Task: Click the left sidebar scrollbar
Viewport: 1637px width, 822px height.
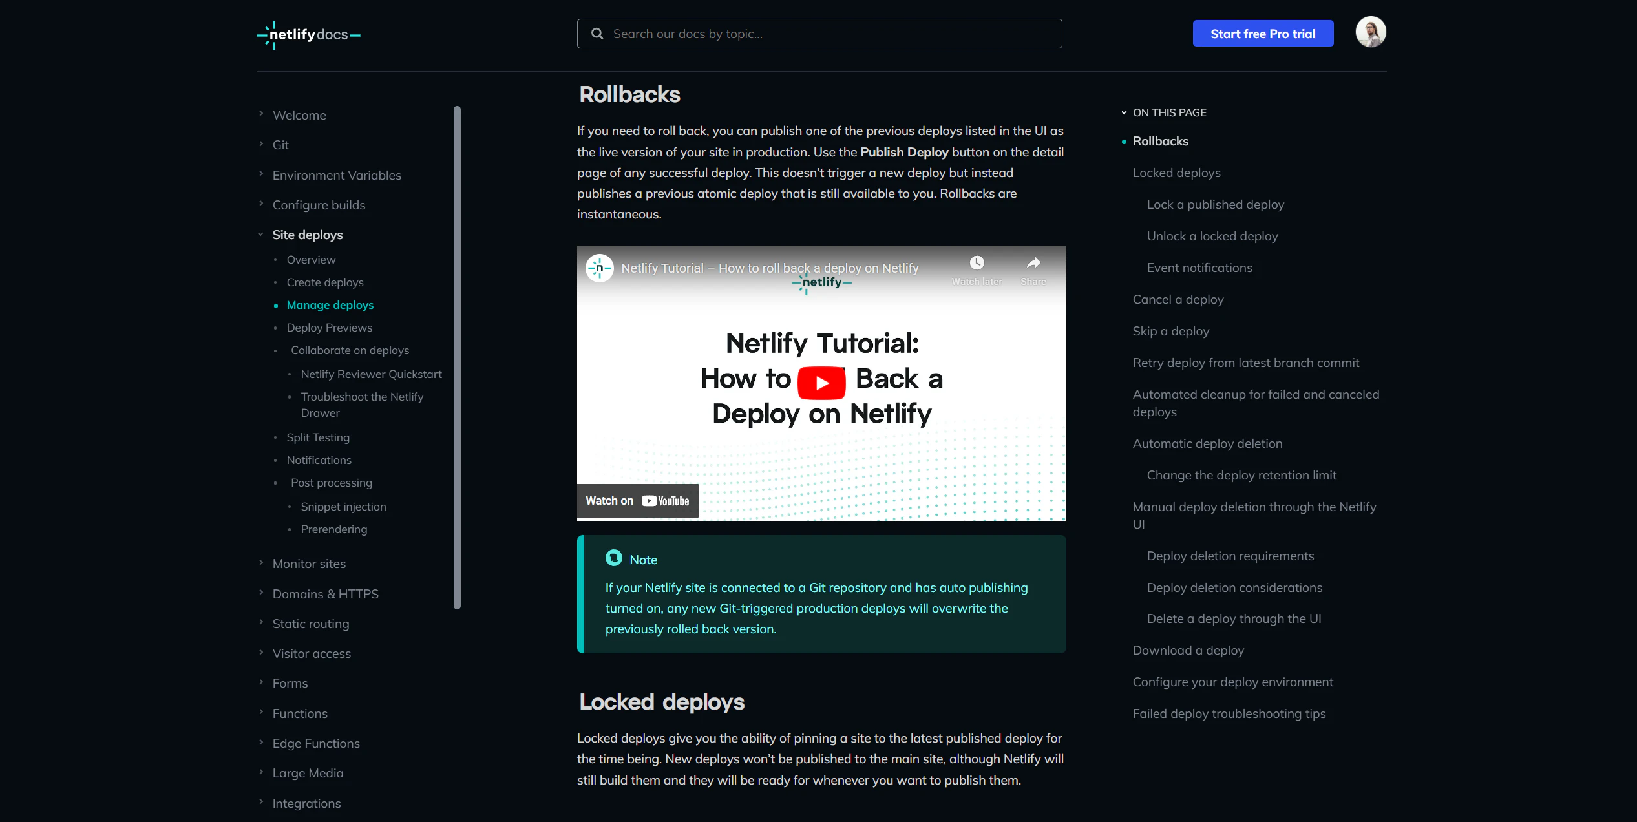Action: point(457,357)
